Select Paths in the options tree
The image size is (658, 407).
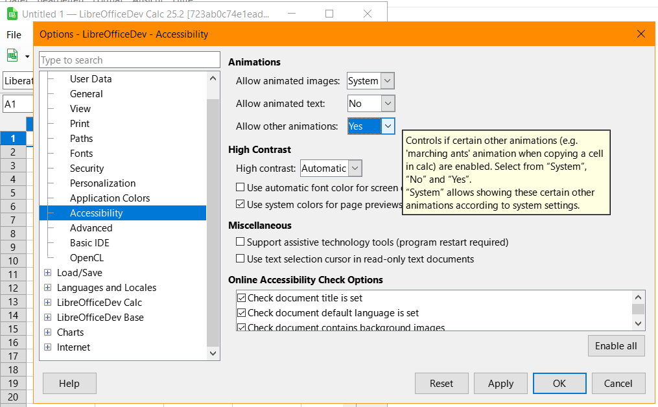pos(82,139)
